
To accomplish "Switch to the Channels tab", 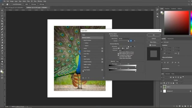I will (x=168, y=74).
